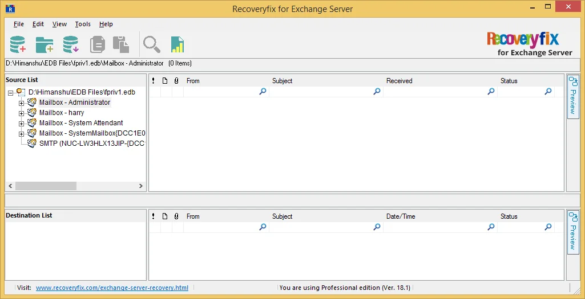
Task: Select the SMTP (NUC-LW3HLX13JIP tree item
Action: [92, 144]
